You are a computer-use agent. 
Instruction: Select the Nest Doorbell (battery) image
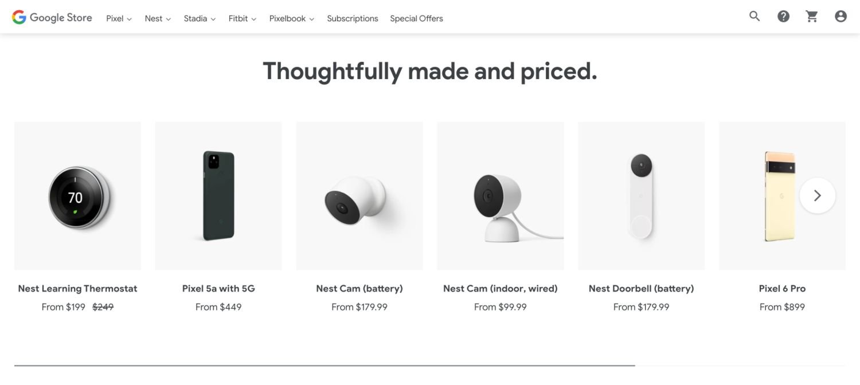pos(641,195)
